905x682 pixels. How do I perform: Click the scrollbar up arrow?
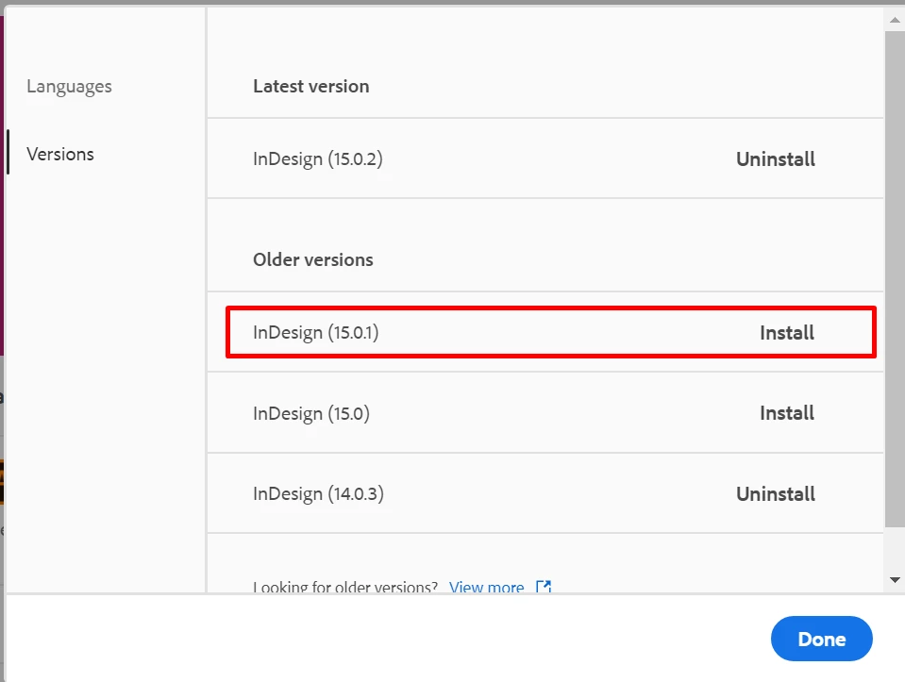(x=895, y=20)
